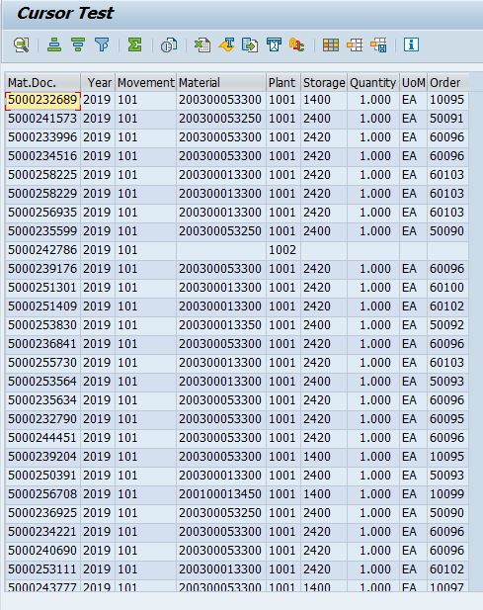Select the Year column header
The height and width of the screenshot is (610, 483).
[98, 82]
